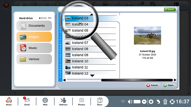Click the trash bin icon
191x107 pixels.
pos(165,101)
